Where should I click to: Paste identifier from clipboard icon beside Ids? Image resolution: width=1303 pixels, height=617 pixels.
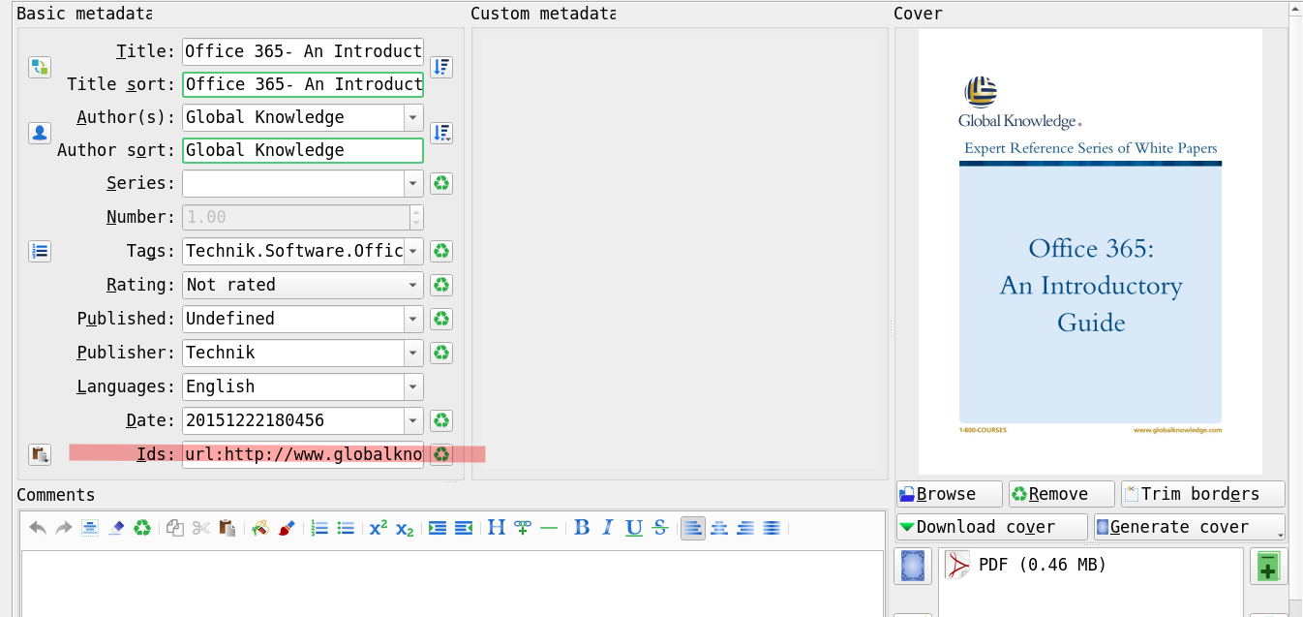click(x=40, y=454)
